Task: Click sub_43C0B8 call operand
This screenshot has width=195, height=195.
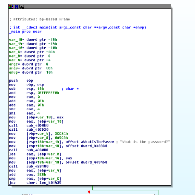Action: coord(37,150)
